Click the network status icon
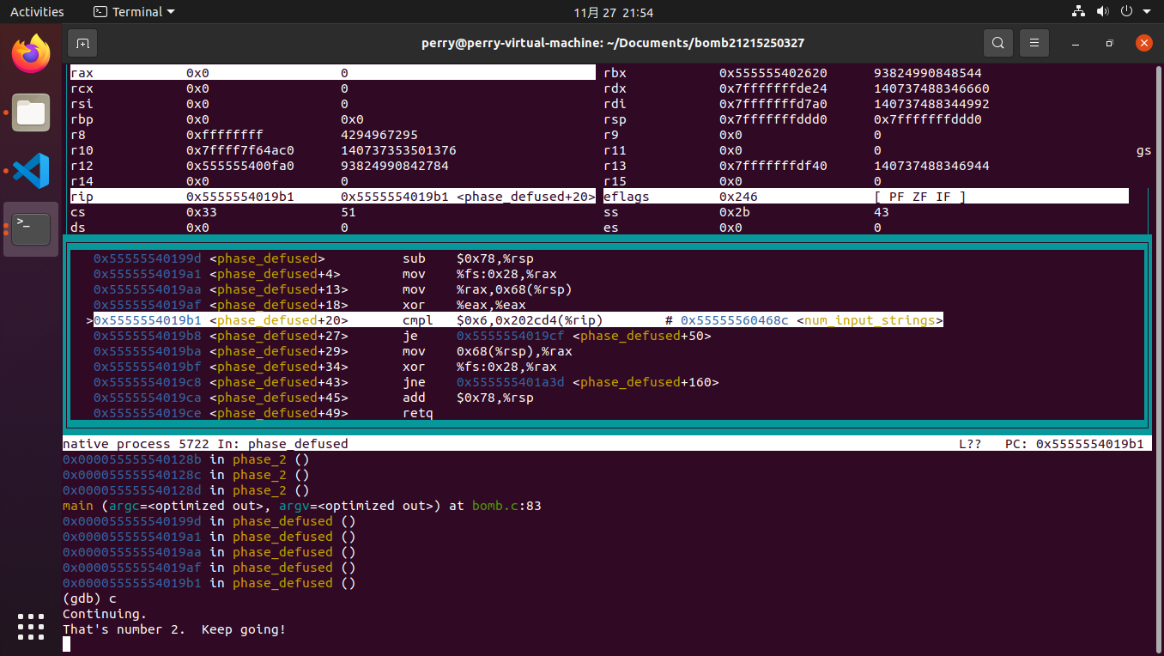1164x656 pixels. click(1079, 12)
